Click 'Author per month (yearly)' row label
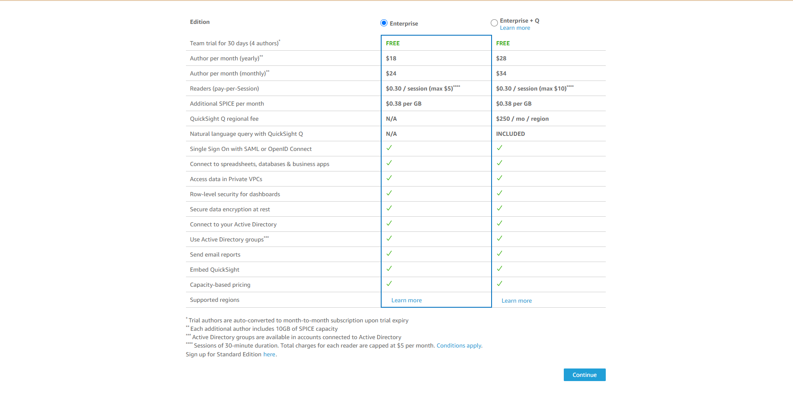This screenshot has width=793, height=397. (226, 58)
